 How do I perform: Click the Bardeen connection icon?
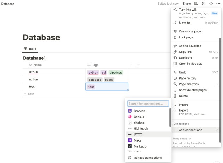pyautogui.click(x=130, y=111)
